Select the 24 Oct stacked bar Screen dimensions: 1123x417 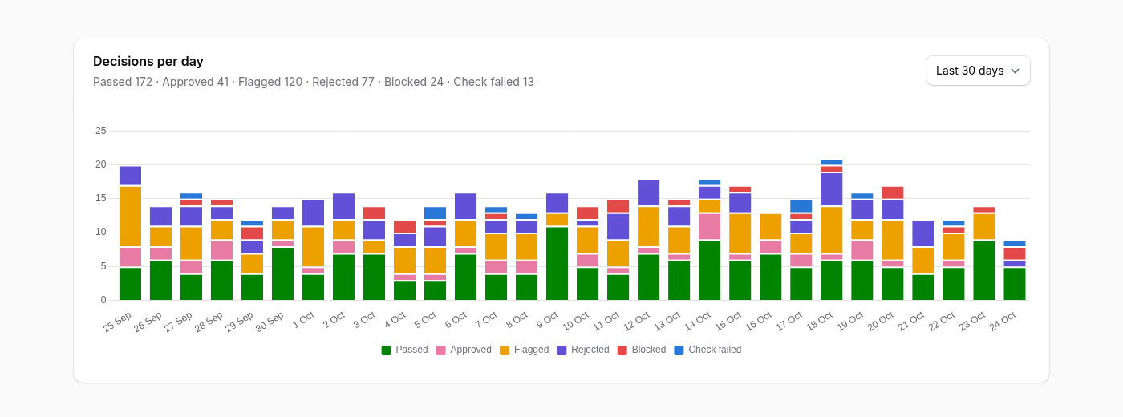coord(1015,270)
